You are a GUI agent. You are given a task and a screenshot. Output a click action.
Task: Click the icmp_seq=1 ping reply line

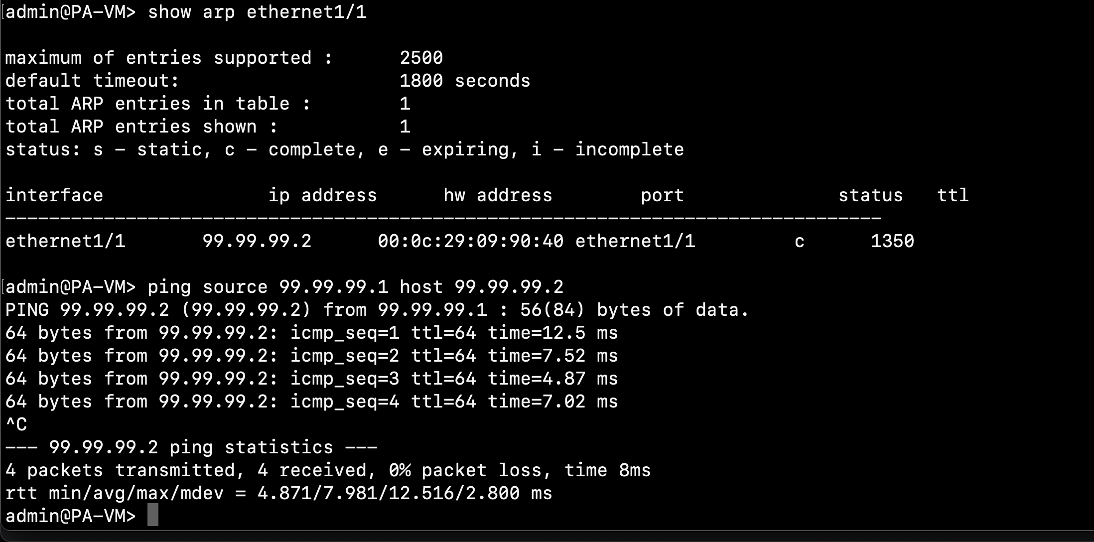pos(311,333)
